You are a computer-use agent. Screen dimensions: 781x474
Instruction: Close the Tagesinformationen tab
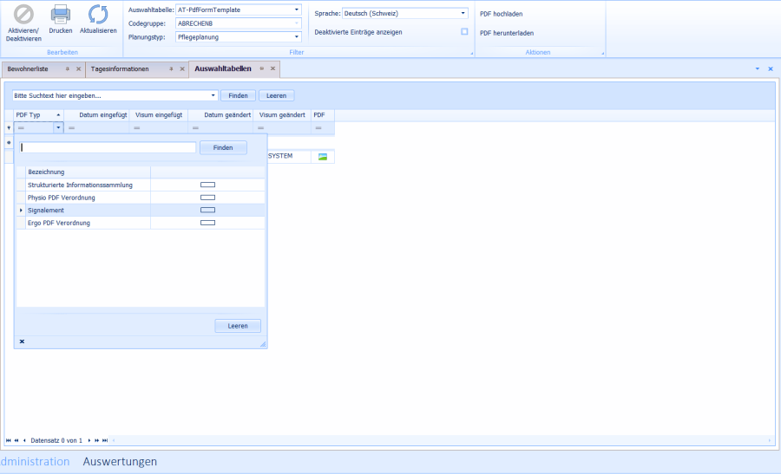[182, 68]
